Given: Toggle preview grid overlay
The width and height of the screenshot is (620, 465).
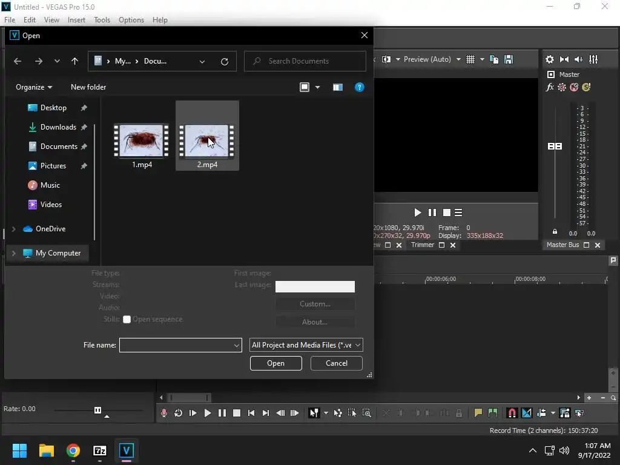Looking at the screenshot, I should (x=470, y=59).
